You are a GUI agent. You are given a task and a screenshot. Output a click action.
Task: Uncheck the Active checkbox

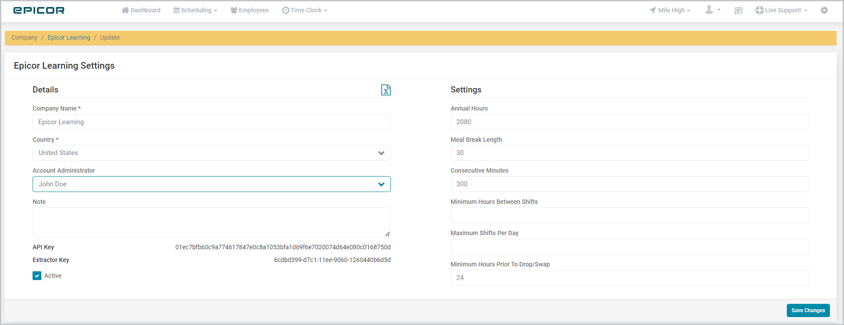click(x=37, y=276)
